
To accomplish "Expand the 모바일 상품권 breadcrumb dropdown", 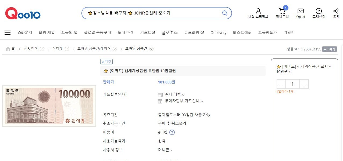I will coord(151,49).
